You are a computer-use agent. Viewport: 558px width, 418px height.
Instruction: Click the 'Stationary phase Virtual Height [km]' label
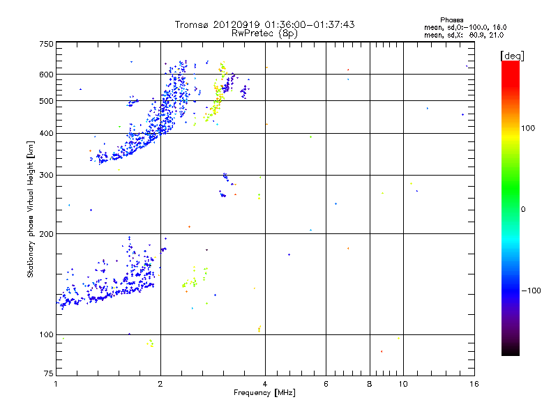(31, 209)
